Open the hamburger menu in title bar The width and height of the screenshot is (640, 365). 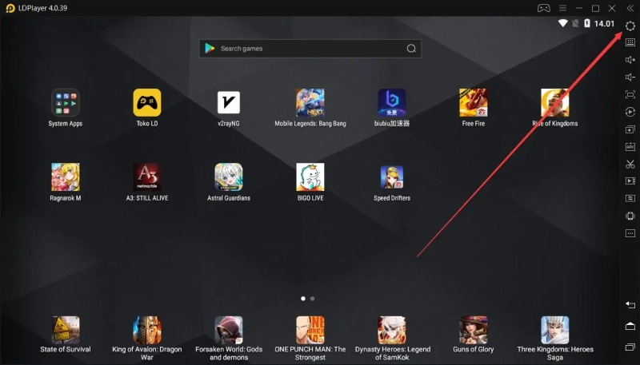pyautogui.click(x=562, y=8)
